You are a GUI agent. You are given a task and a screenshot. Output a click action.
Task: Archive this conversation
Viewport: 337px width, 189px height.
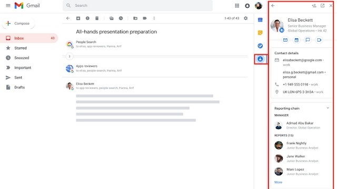[x=78, y=18]
